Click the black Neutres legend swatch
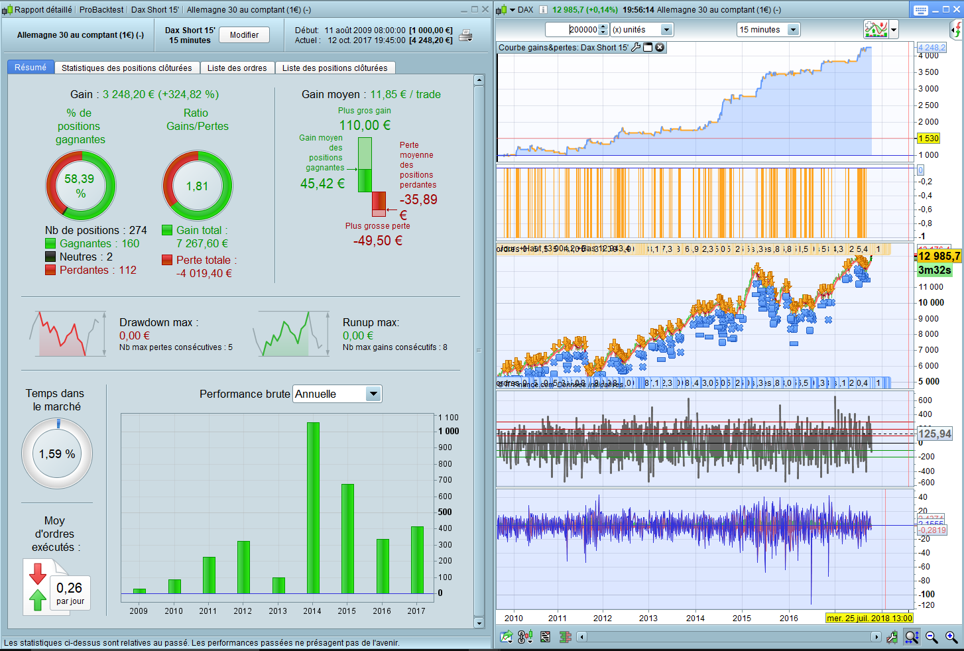964x651 pixels. pyautogui.click(x=50, y=257)
